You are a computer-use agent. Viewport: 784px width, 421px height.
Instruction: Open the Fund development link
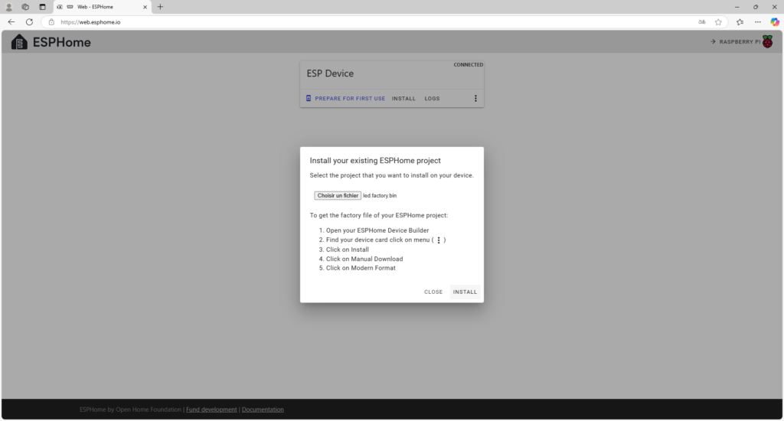[211, 410]
